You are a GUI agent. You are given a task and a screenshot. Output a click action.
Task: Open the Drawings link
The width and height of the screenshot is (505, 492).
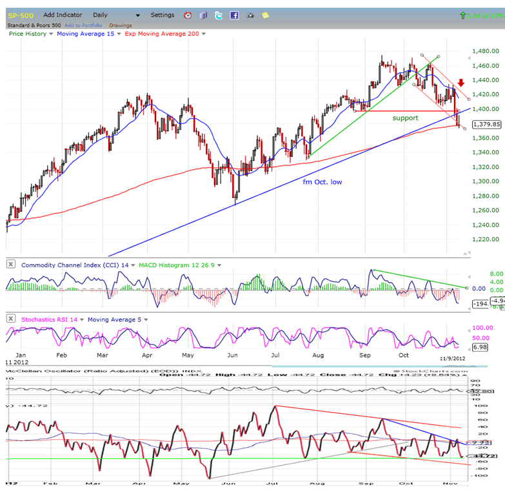[x=121, y=25]
